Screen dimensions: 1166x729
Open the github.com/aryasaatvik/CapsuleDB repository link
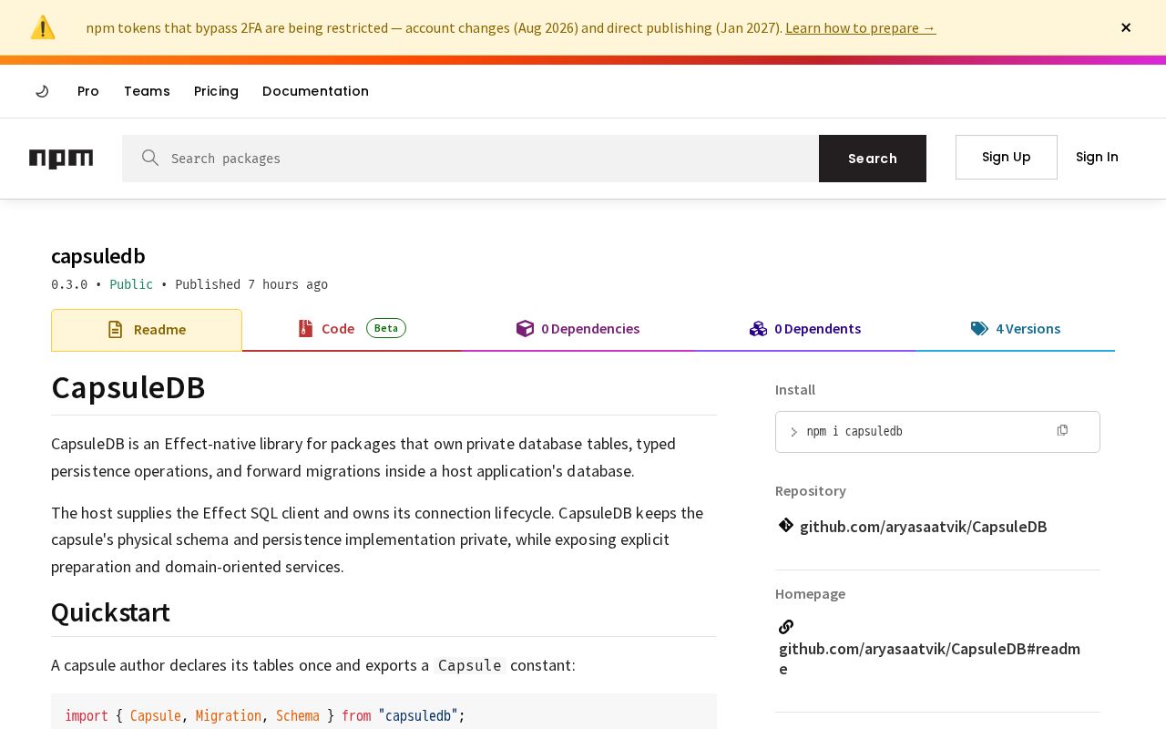point(924,527)
